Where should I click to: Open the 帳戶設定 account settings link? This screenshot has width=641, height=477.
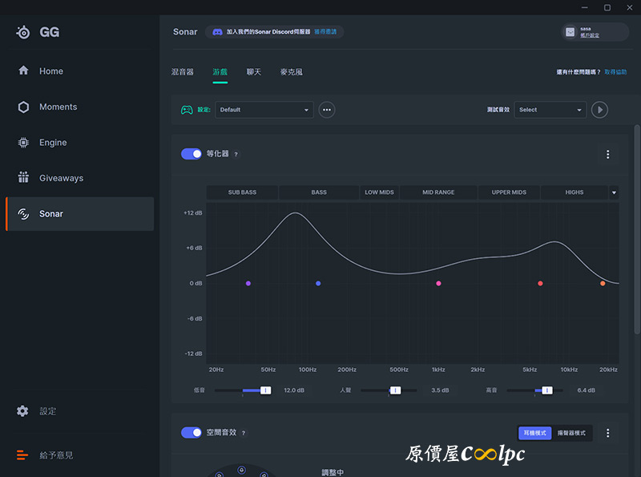tap(590, 35)
